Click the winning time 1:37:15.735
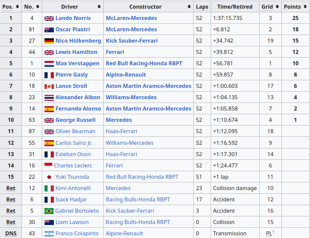This screenshot has width=310, height=238. click(228, 18)
